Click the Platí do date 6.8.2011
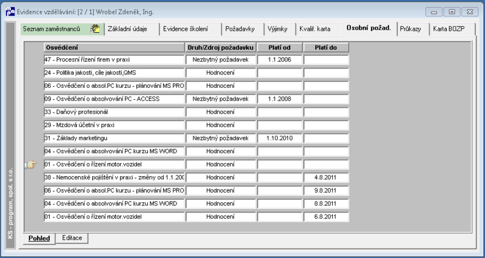The image size is (485, 258). point(326,217)
